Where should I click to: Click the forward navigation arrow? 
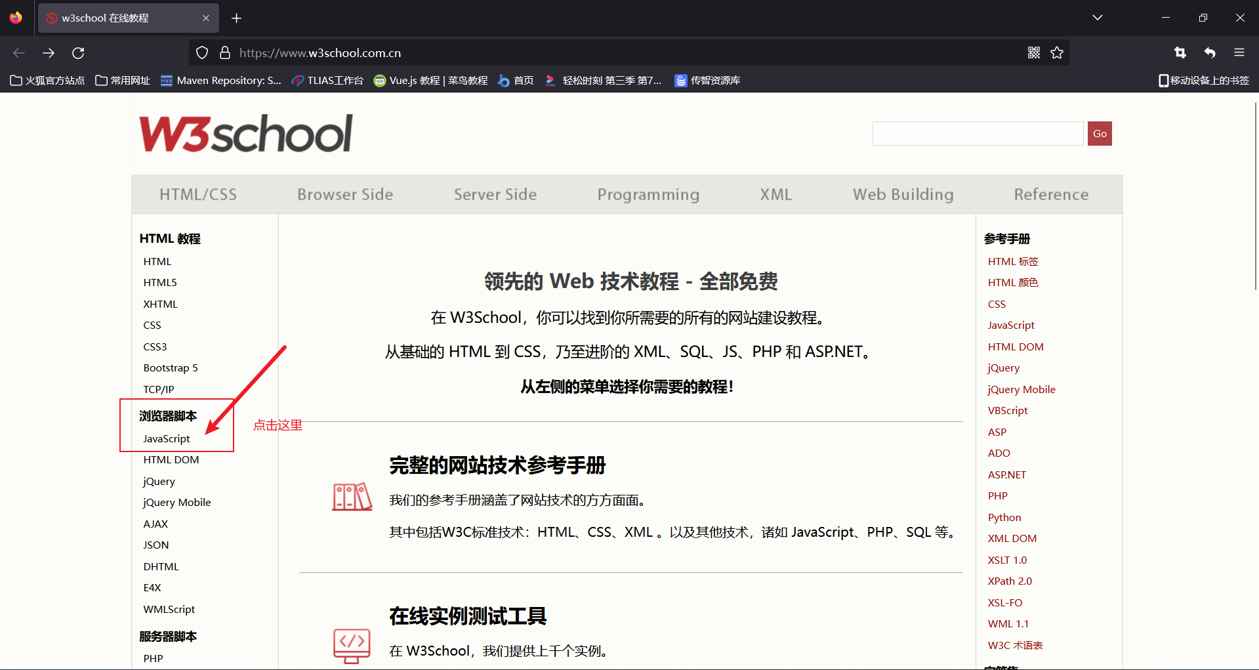[49, 53]
